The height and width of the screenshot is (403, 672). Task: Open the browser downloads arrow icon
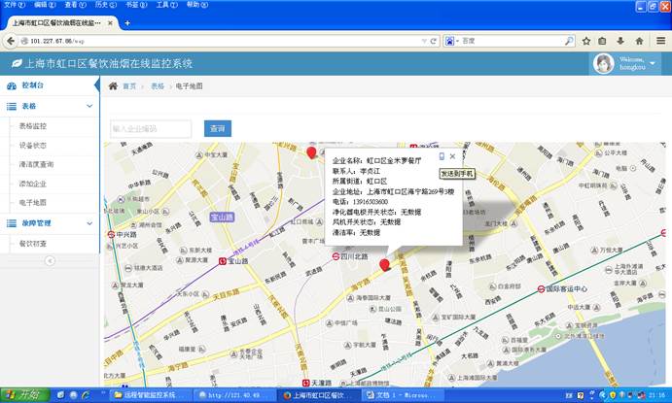point(621,41)
